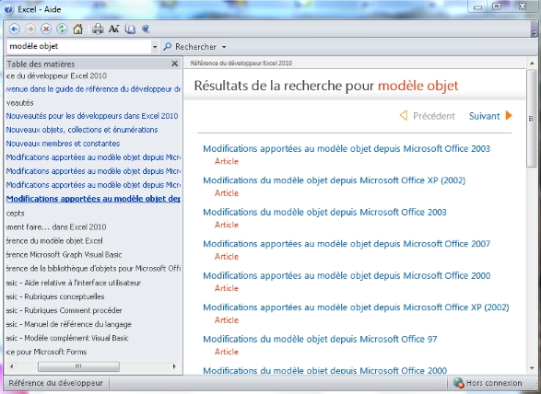Viewport: 541px width, 394px height.
Task: Select Nouveaux membres et constantes in contents
Action: tap(63, 144)
